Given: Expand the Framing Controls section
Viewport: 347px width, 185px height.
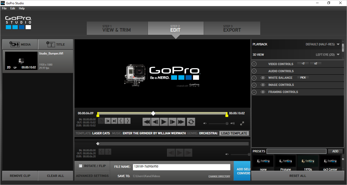Looking at the screenshot, I should [254, 92].
